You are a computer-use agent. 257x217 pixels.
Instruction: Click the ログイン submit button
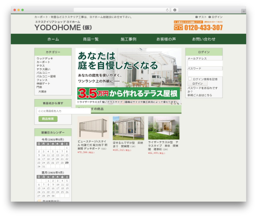pyautogui.click(x=197, y=84)
